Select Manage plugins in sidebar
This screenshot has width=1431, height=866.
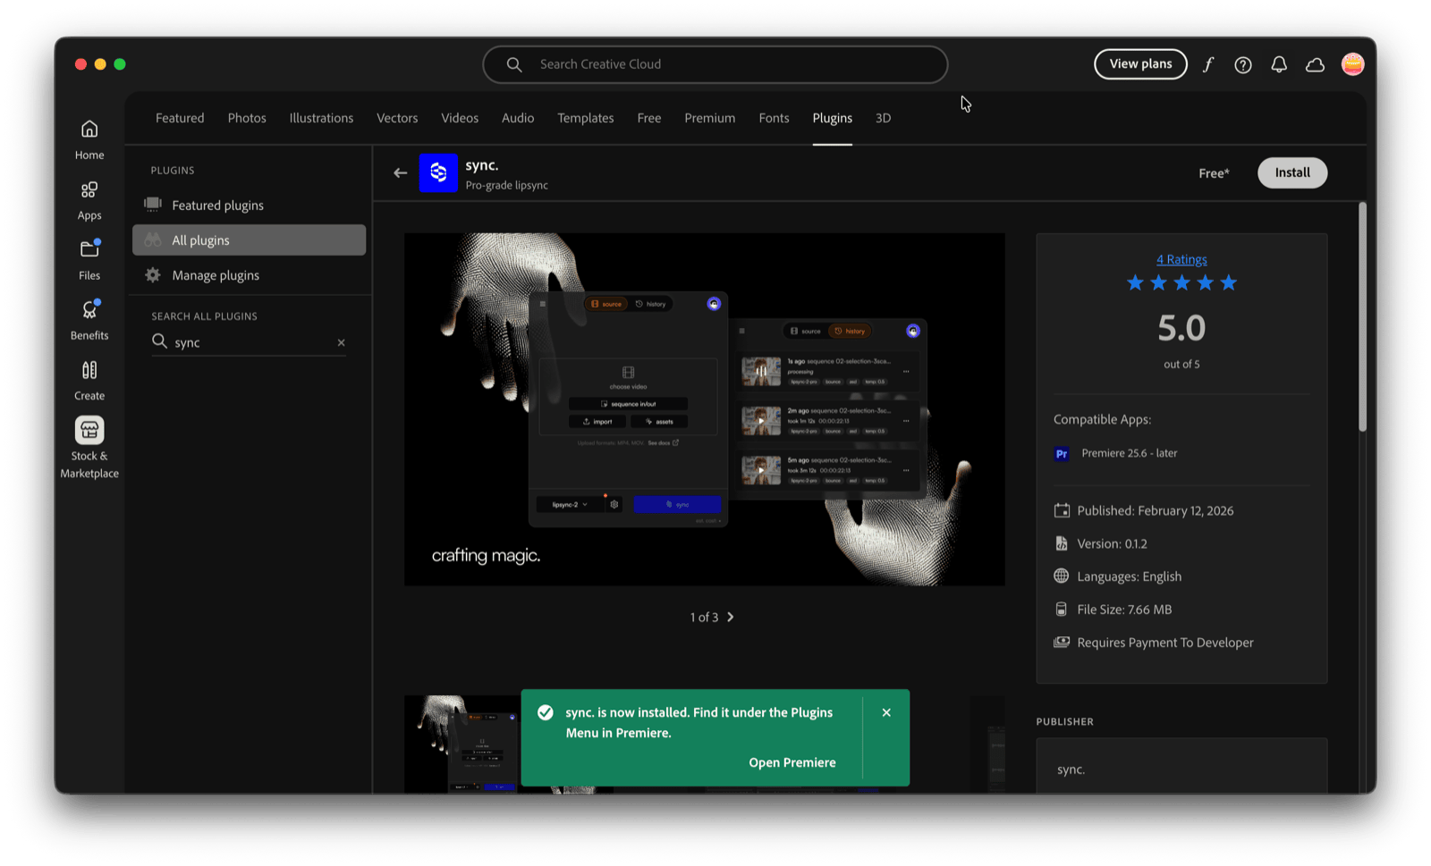216,275
